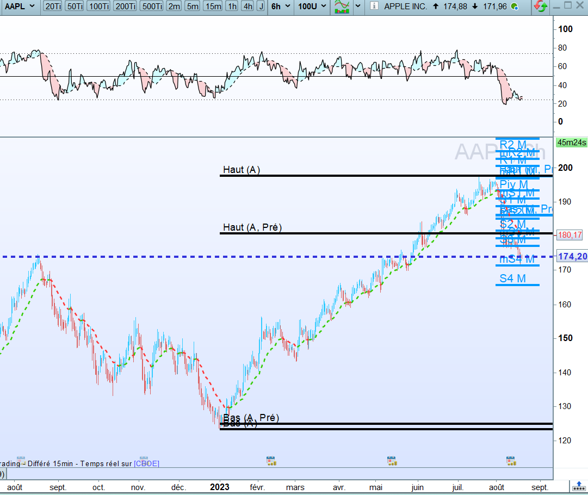Expand the arrow beside the indicators icon
This screenshot has height=495, width=588.
click(358, 7)
